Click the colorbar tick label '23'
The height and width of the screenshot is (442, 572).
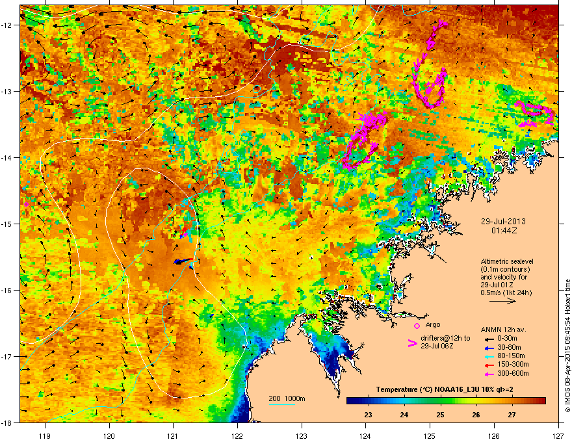368,415
